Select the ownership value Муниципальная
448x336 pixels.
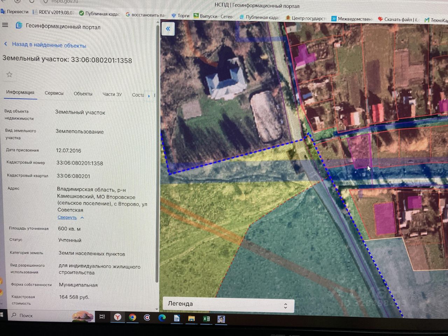(78, 285)
